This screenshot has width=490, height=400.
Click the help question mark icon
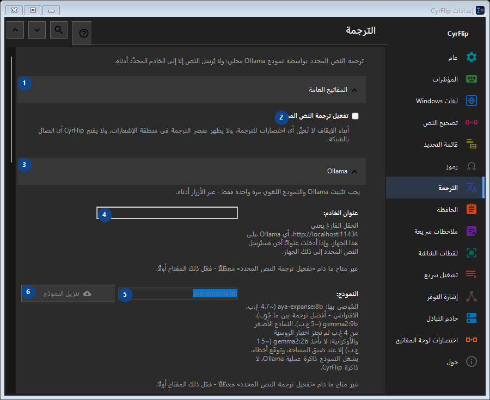pyautogui.click(x=83, y=33)
